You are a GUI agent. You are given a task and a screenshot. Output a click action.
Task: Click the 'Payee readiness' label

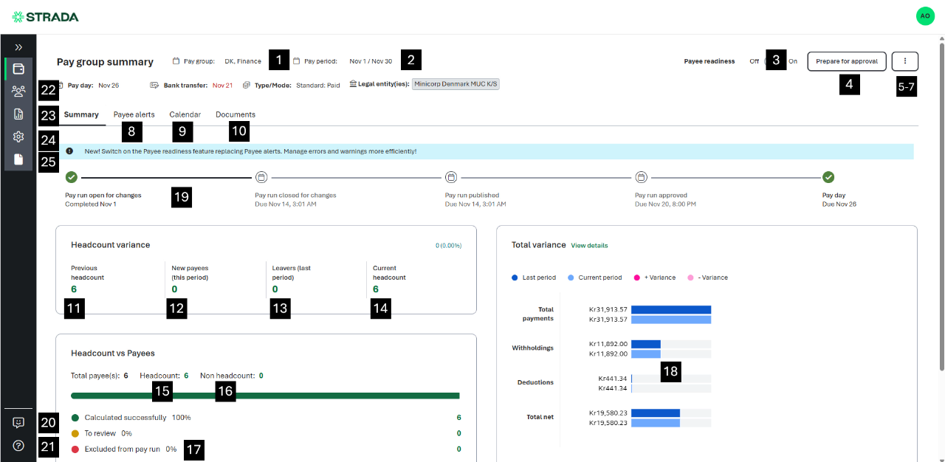tap(709, 61)
